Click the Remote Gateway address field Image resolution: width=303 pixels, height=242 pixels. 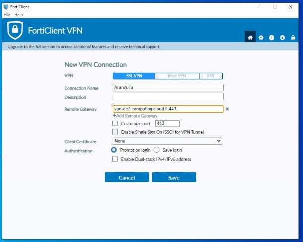(168, 109)
